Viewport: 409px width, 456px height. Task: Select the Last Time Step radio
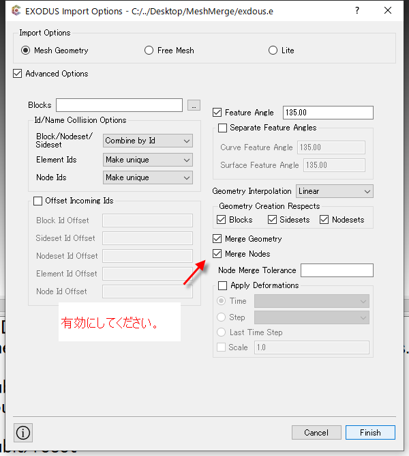point(222,332)
